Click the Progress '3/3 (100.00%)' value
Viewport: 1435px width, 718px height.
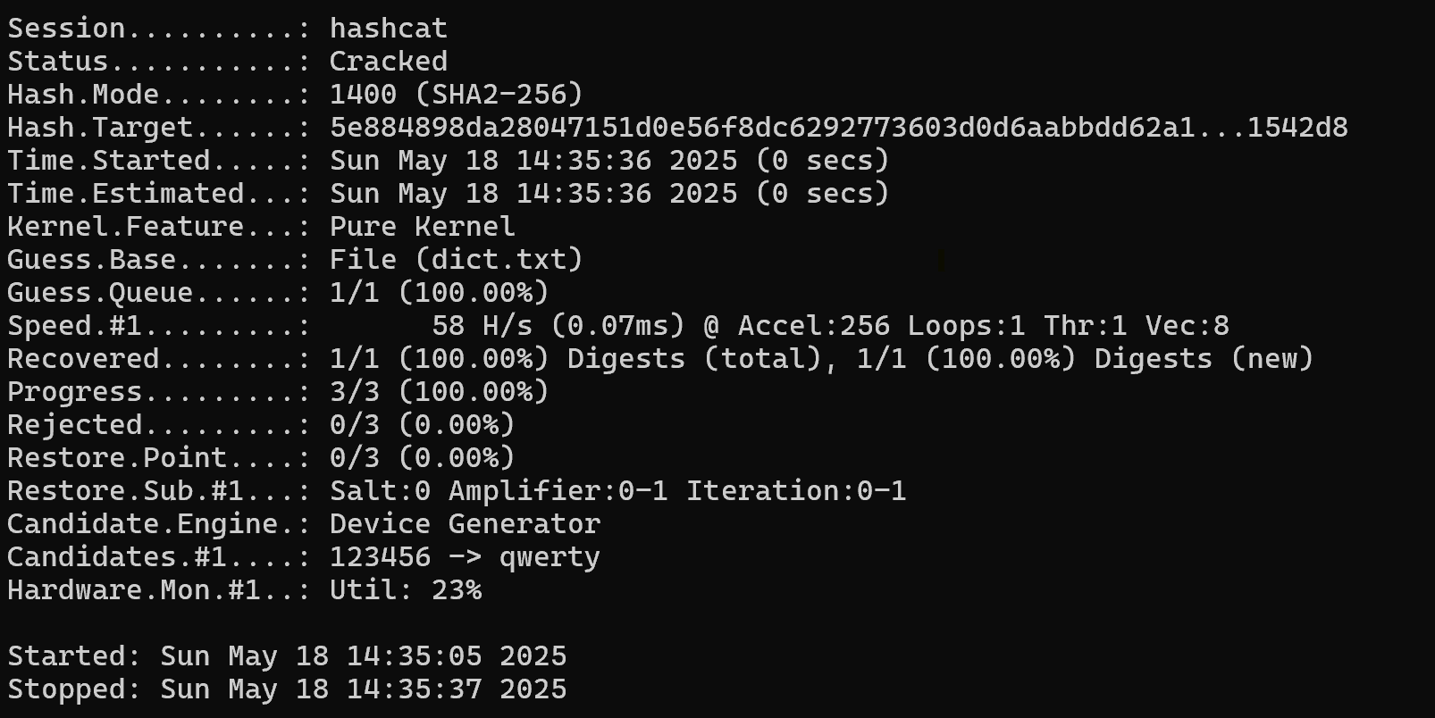tap(439, 392)
